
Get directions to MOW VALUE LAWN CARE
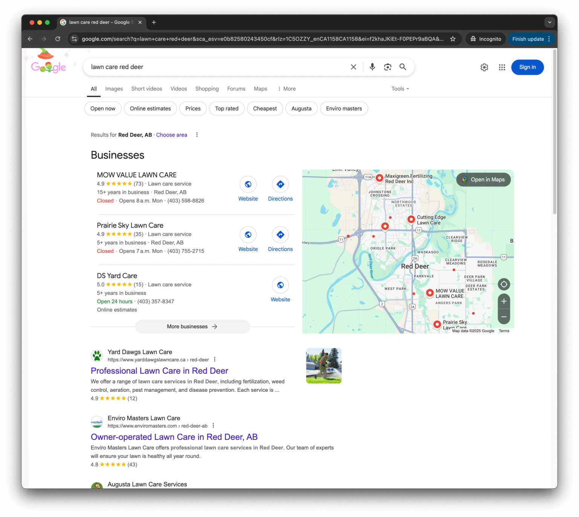coord(280,185)
